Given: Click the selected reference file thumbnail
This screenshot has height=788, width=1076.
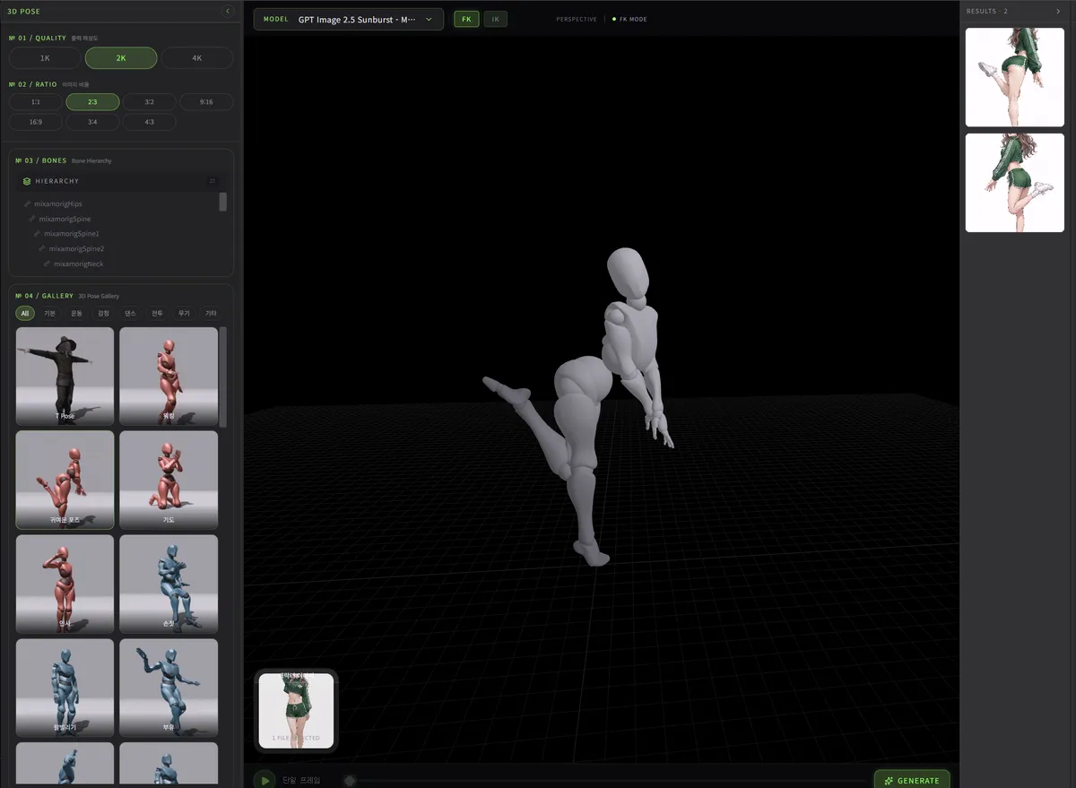Looking at the screenshot, I should pos(297,711).
